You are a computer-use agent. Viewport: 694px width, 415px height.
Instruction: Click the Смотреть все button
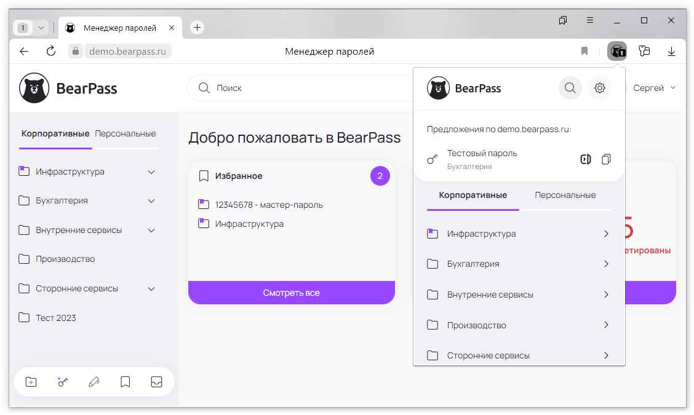(291, 293)
